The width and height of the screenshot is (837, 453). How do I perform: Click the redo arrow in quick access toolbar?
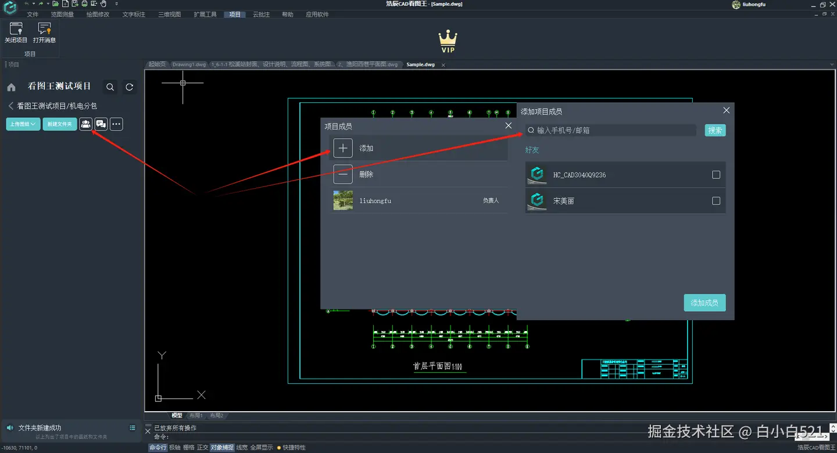(41, 3)
